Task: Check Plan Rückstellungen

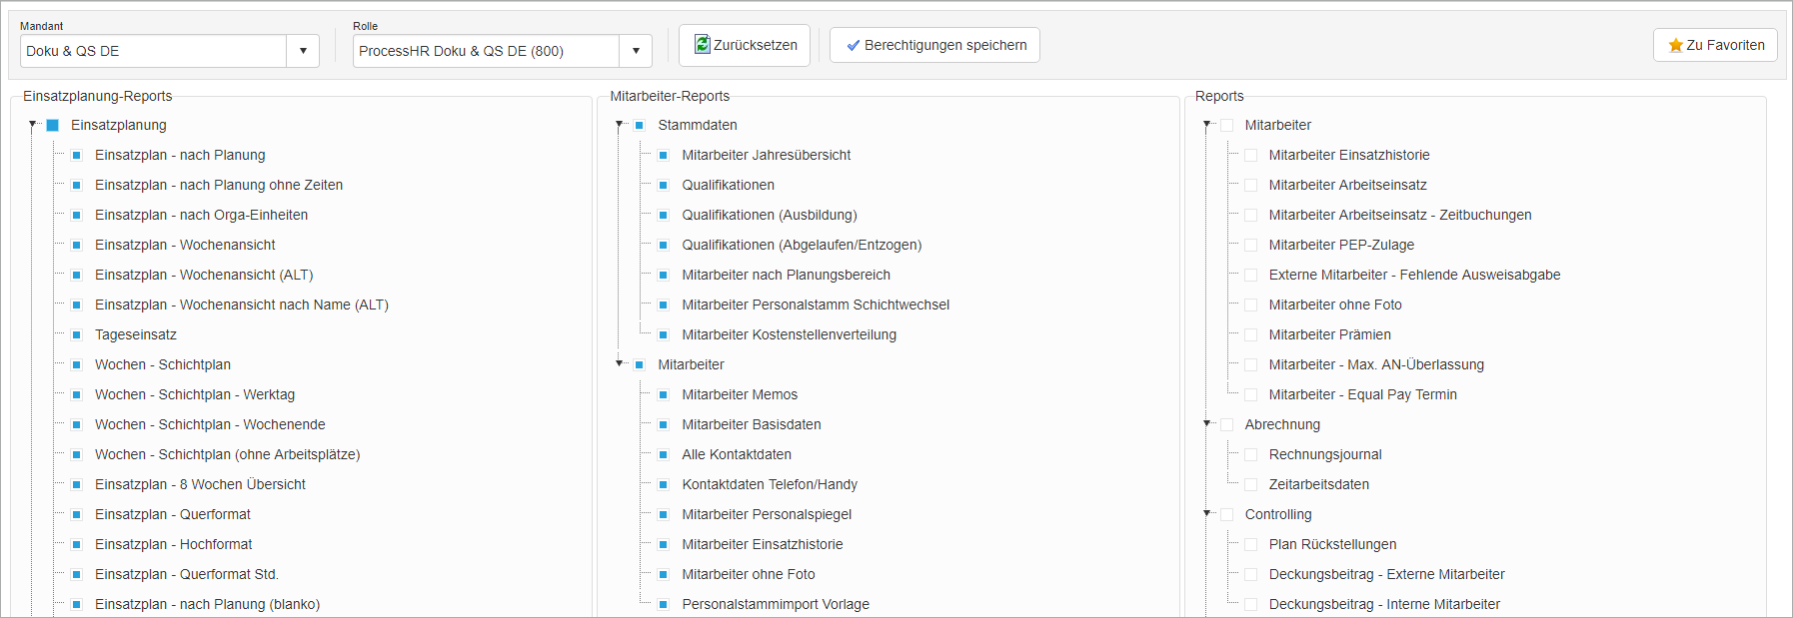Action: click(x=1250, y=544)
